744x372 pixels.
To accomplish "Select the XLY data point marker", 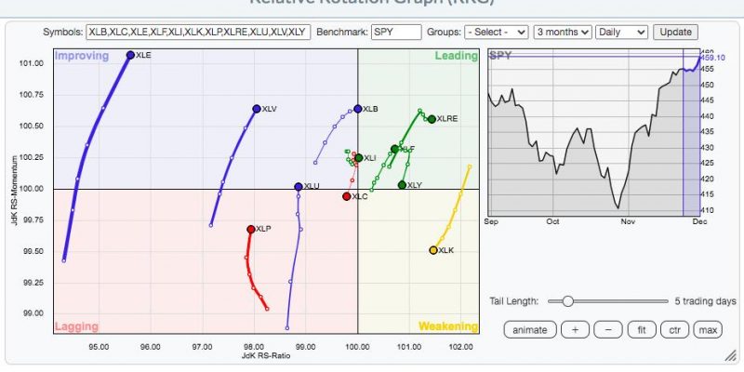I will (x=402, y=185).
